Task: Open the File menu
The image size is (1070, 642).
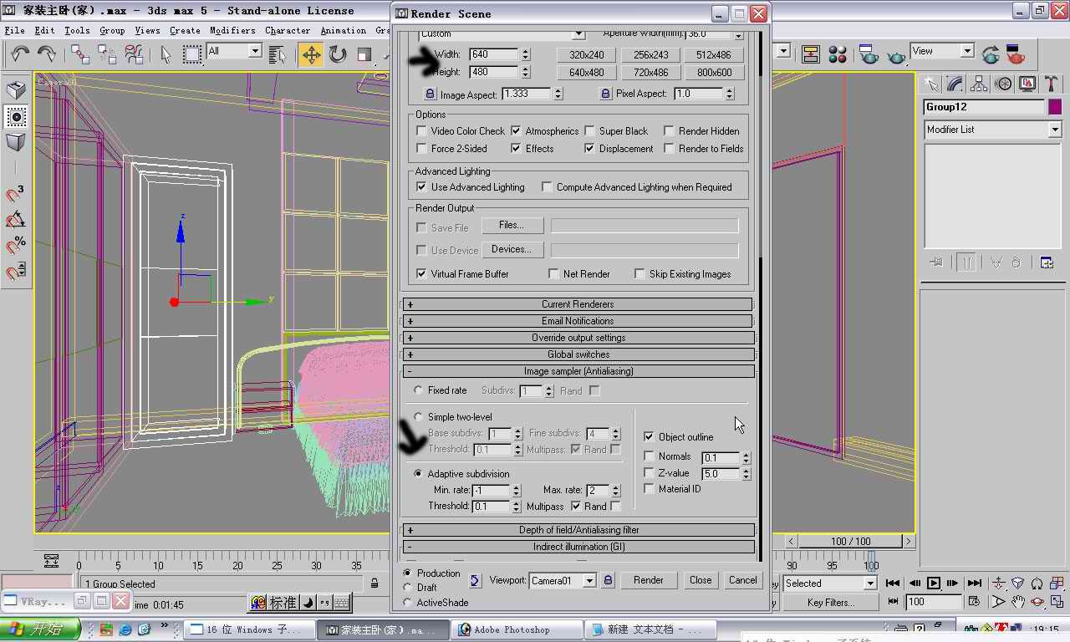Action: [14, 30]
